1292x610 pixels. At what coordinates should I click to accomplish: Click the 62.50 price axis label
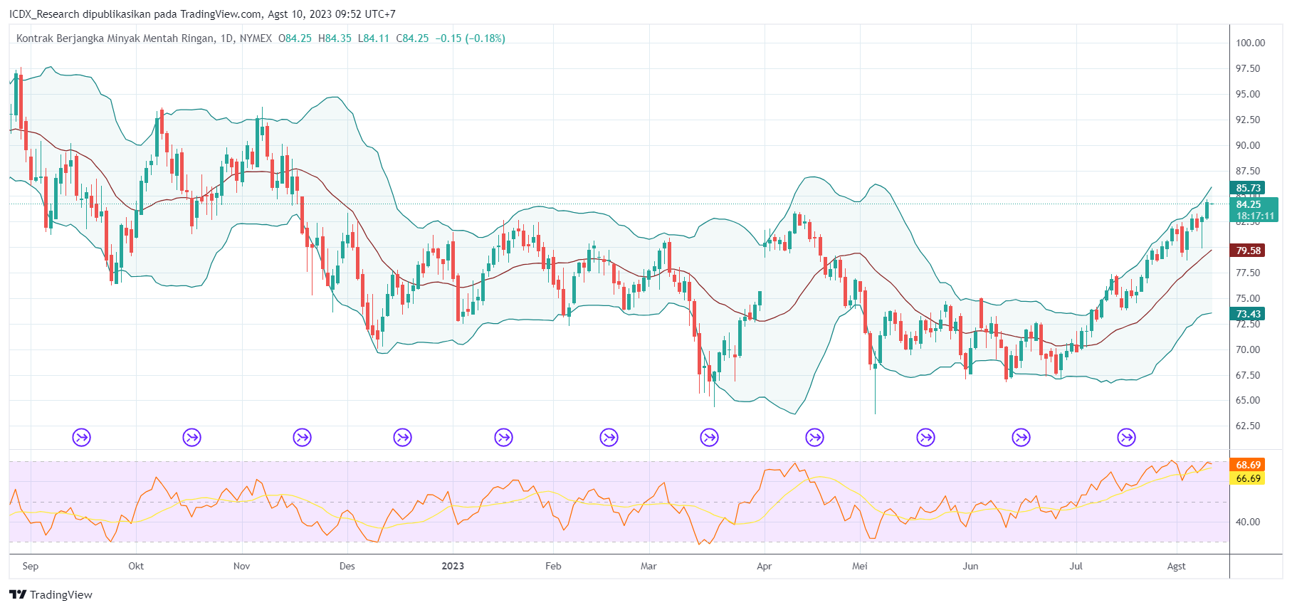point(1248,426)
